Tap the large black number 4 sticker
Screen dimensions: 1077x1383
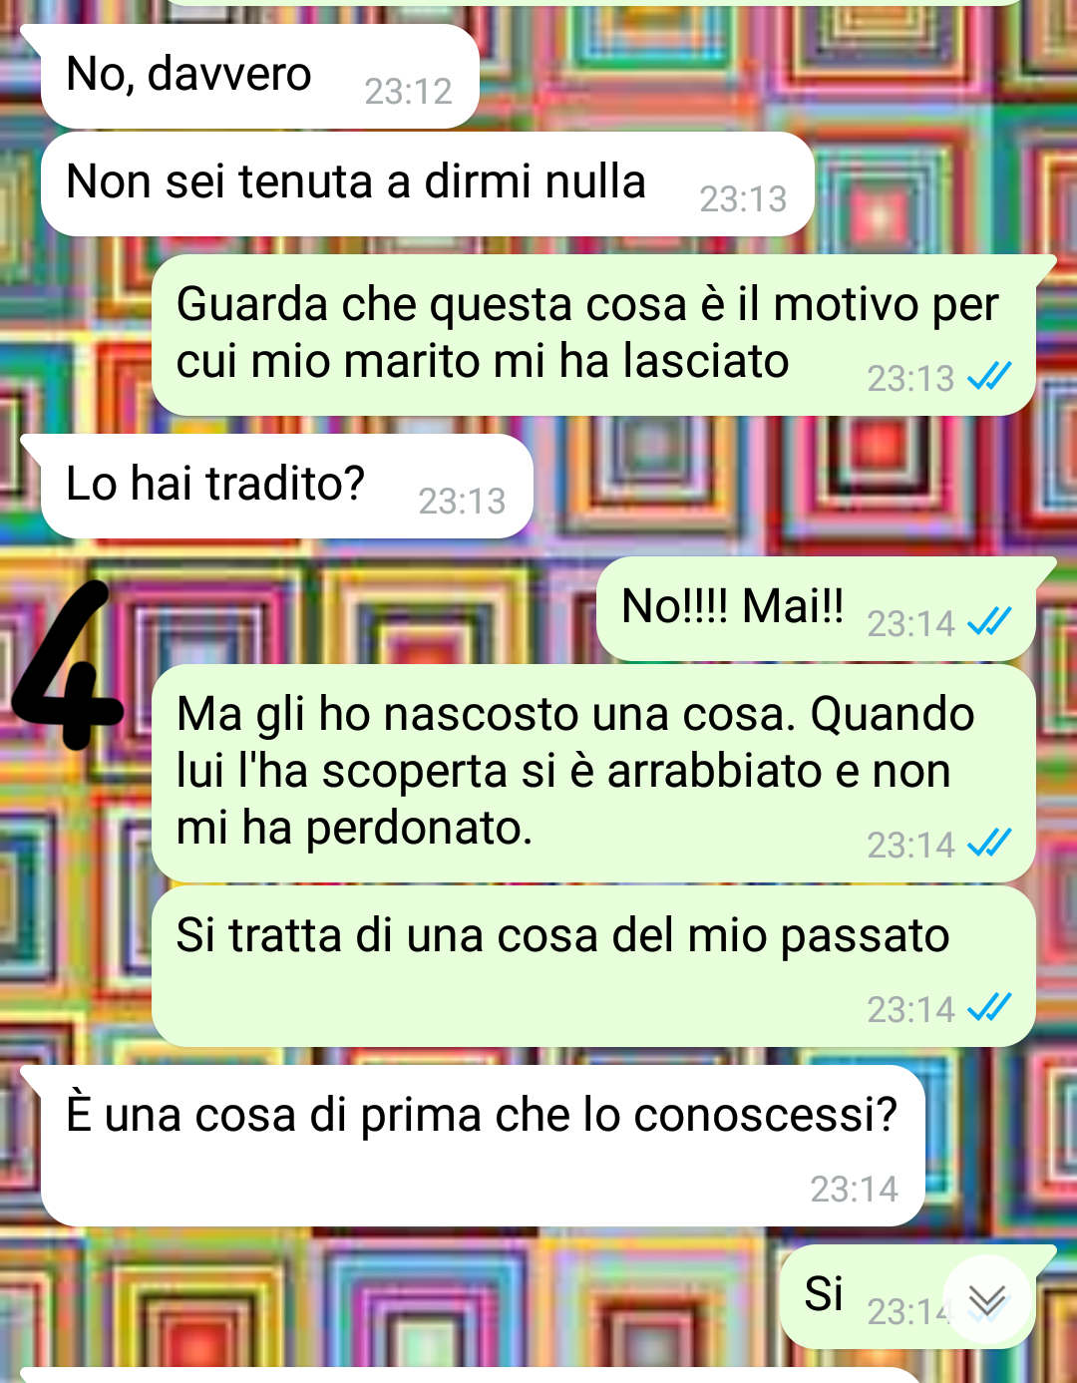click(x=66, y=665)
